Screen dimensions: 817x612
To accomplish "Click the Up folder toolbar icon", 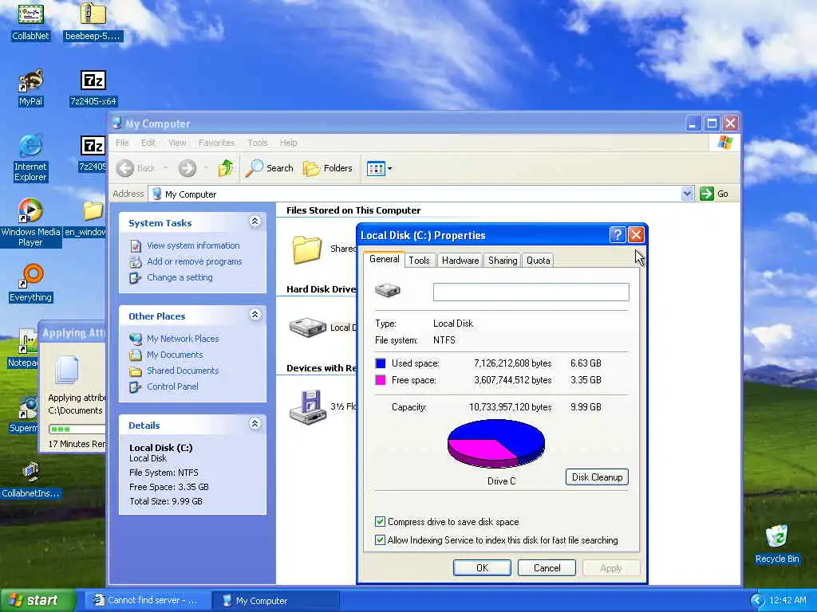I will pyautogui.click(x=226, y=168).
